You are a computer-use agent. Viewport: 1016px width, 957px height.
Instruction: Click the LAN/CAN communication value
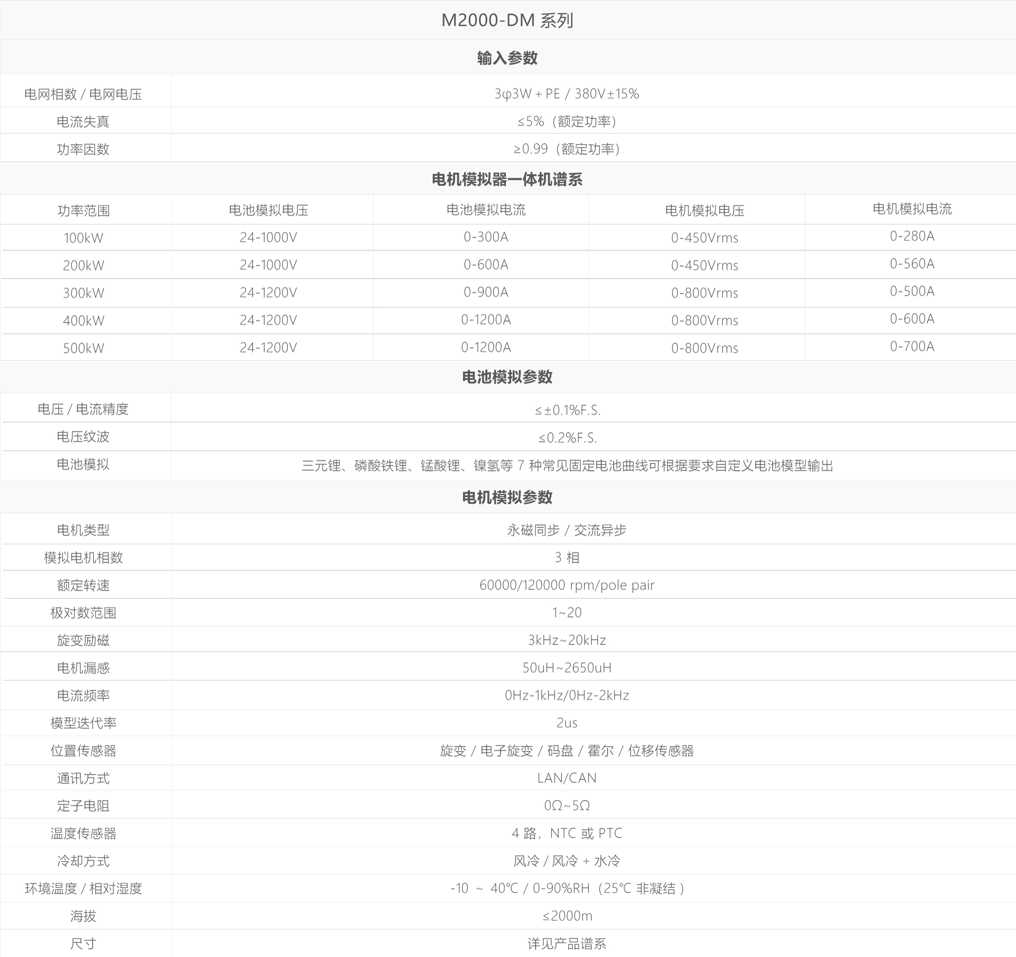point(567,778)
